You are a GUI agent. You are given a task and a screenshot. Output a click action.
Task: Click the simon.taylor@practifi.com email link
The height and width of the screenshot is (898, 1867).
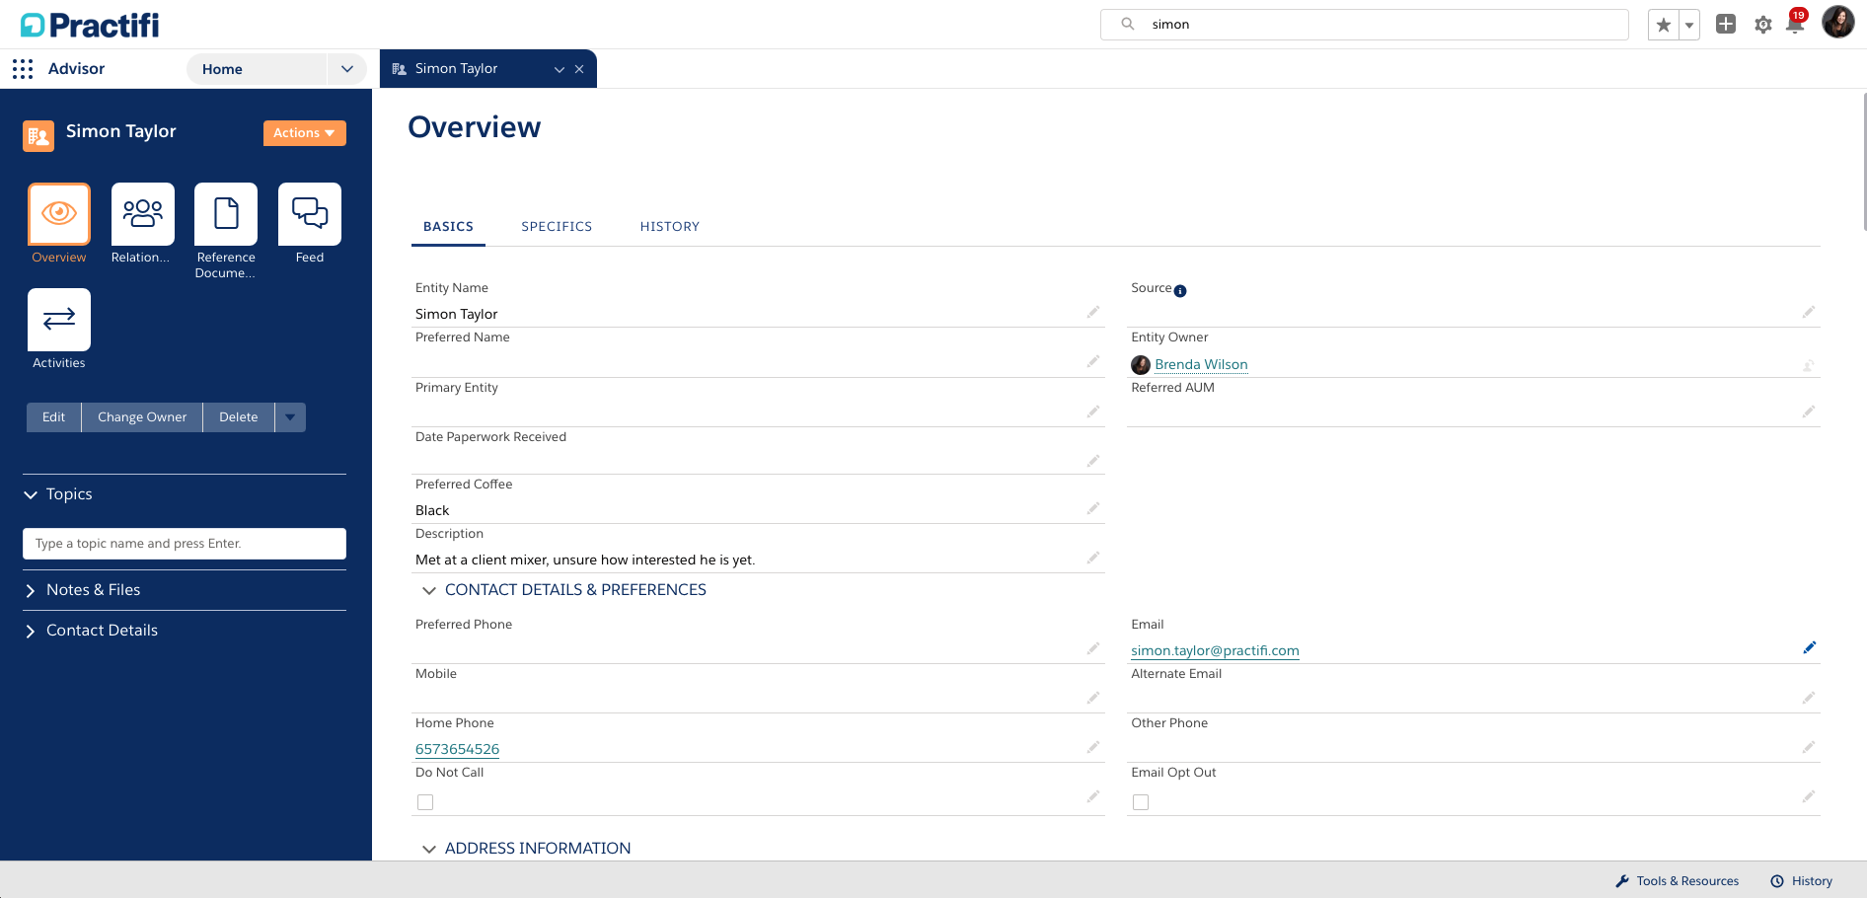coord(1215,651)
